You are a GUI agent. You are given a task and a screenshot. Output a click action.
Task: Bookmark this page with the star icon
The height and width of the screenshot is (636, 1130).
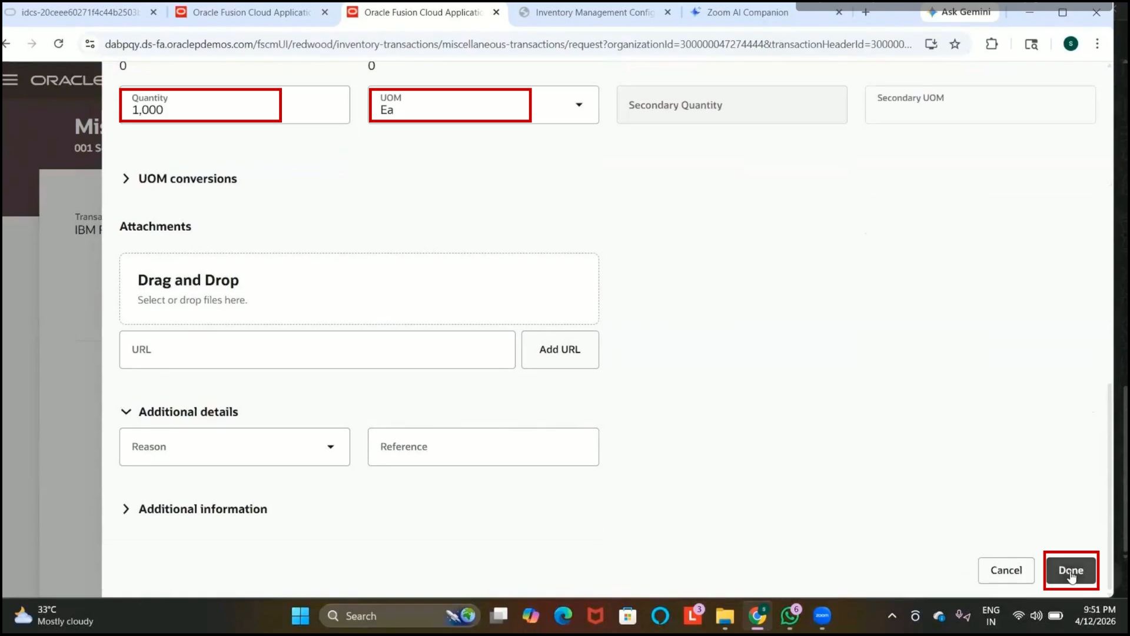click(x=955, y=44)
